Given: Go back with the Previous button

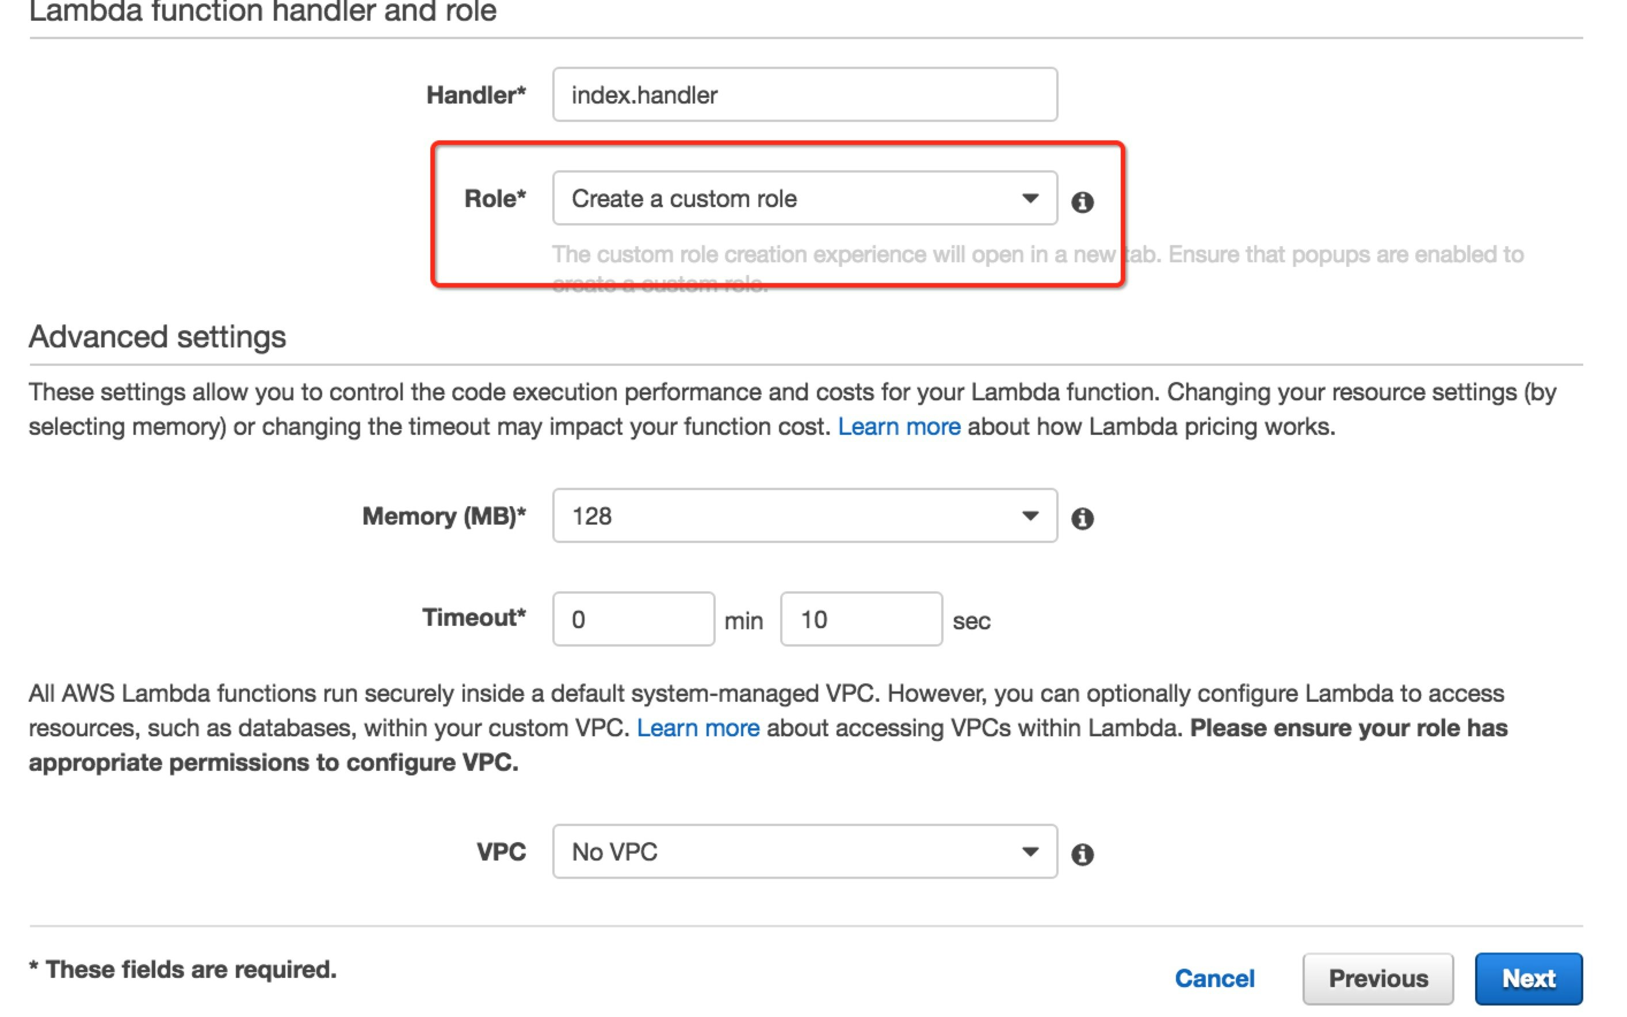Looking at the screenshot, I should [1377, 978].
